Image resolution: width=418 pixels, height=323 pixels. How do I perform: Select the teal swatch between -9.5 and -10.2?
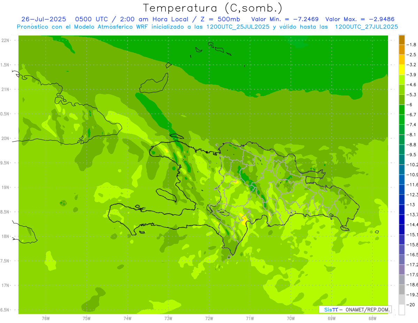point(402,160)
